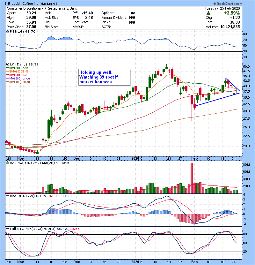Click the Chg value +1.33
This screenshot has height=265, width=255.
point(235,18)
